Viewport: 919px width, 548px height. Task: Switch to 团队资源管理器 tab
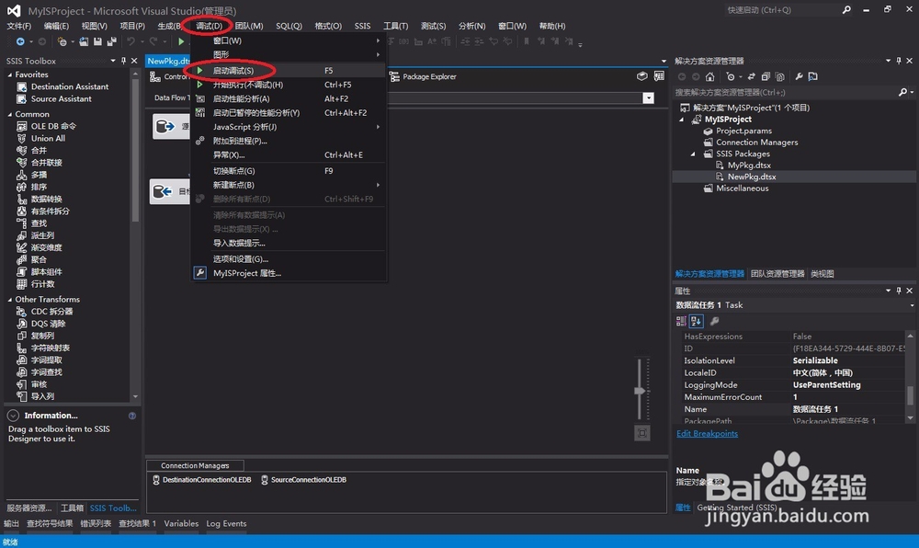(777, 274)
